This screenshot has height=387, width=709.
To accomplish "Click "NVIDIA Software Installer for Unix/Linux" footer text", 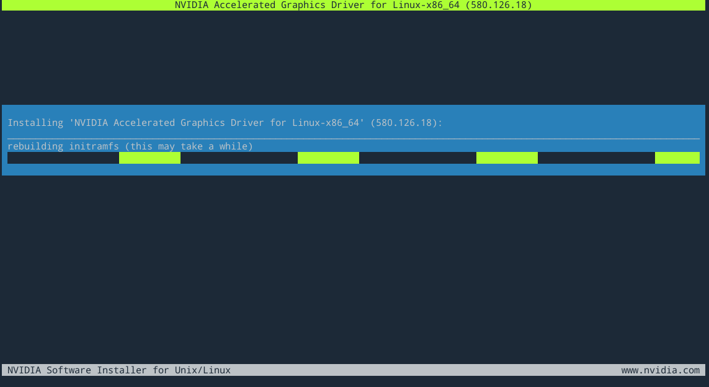I will pos(119,370).
